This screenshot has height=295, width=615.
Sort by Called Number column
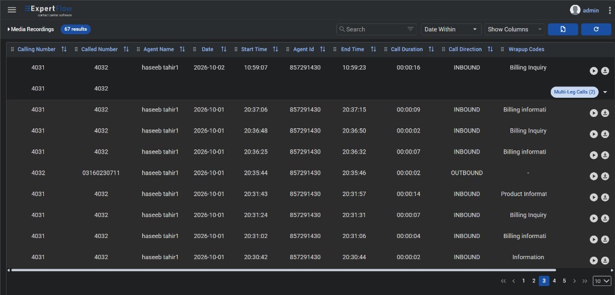pyautogui.click(x=126, y=49)
